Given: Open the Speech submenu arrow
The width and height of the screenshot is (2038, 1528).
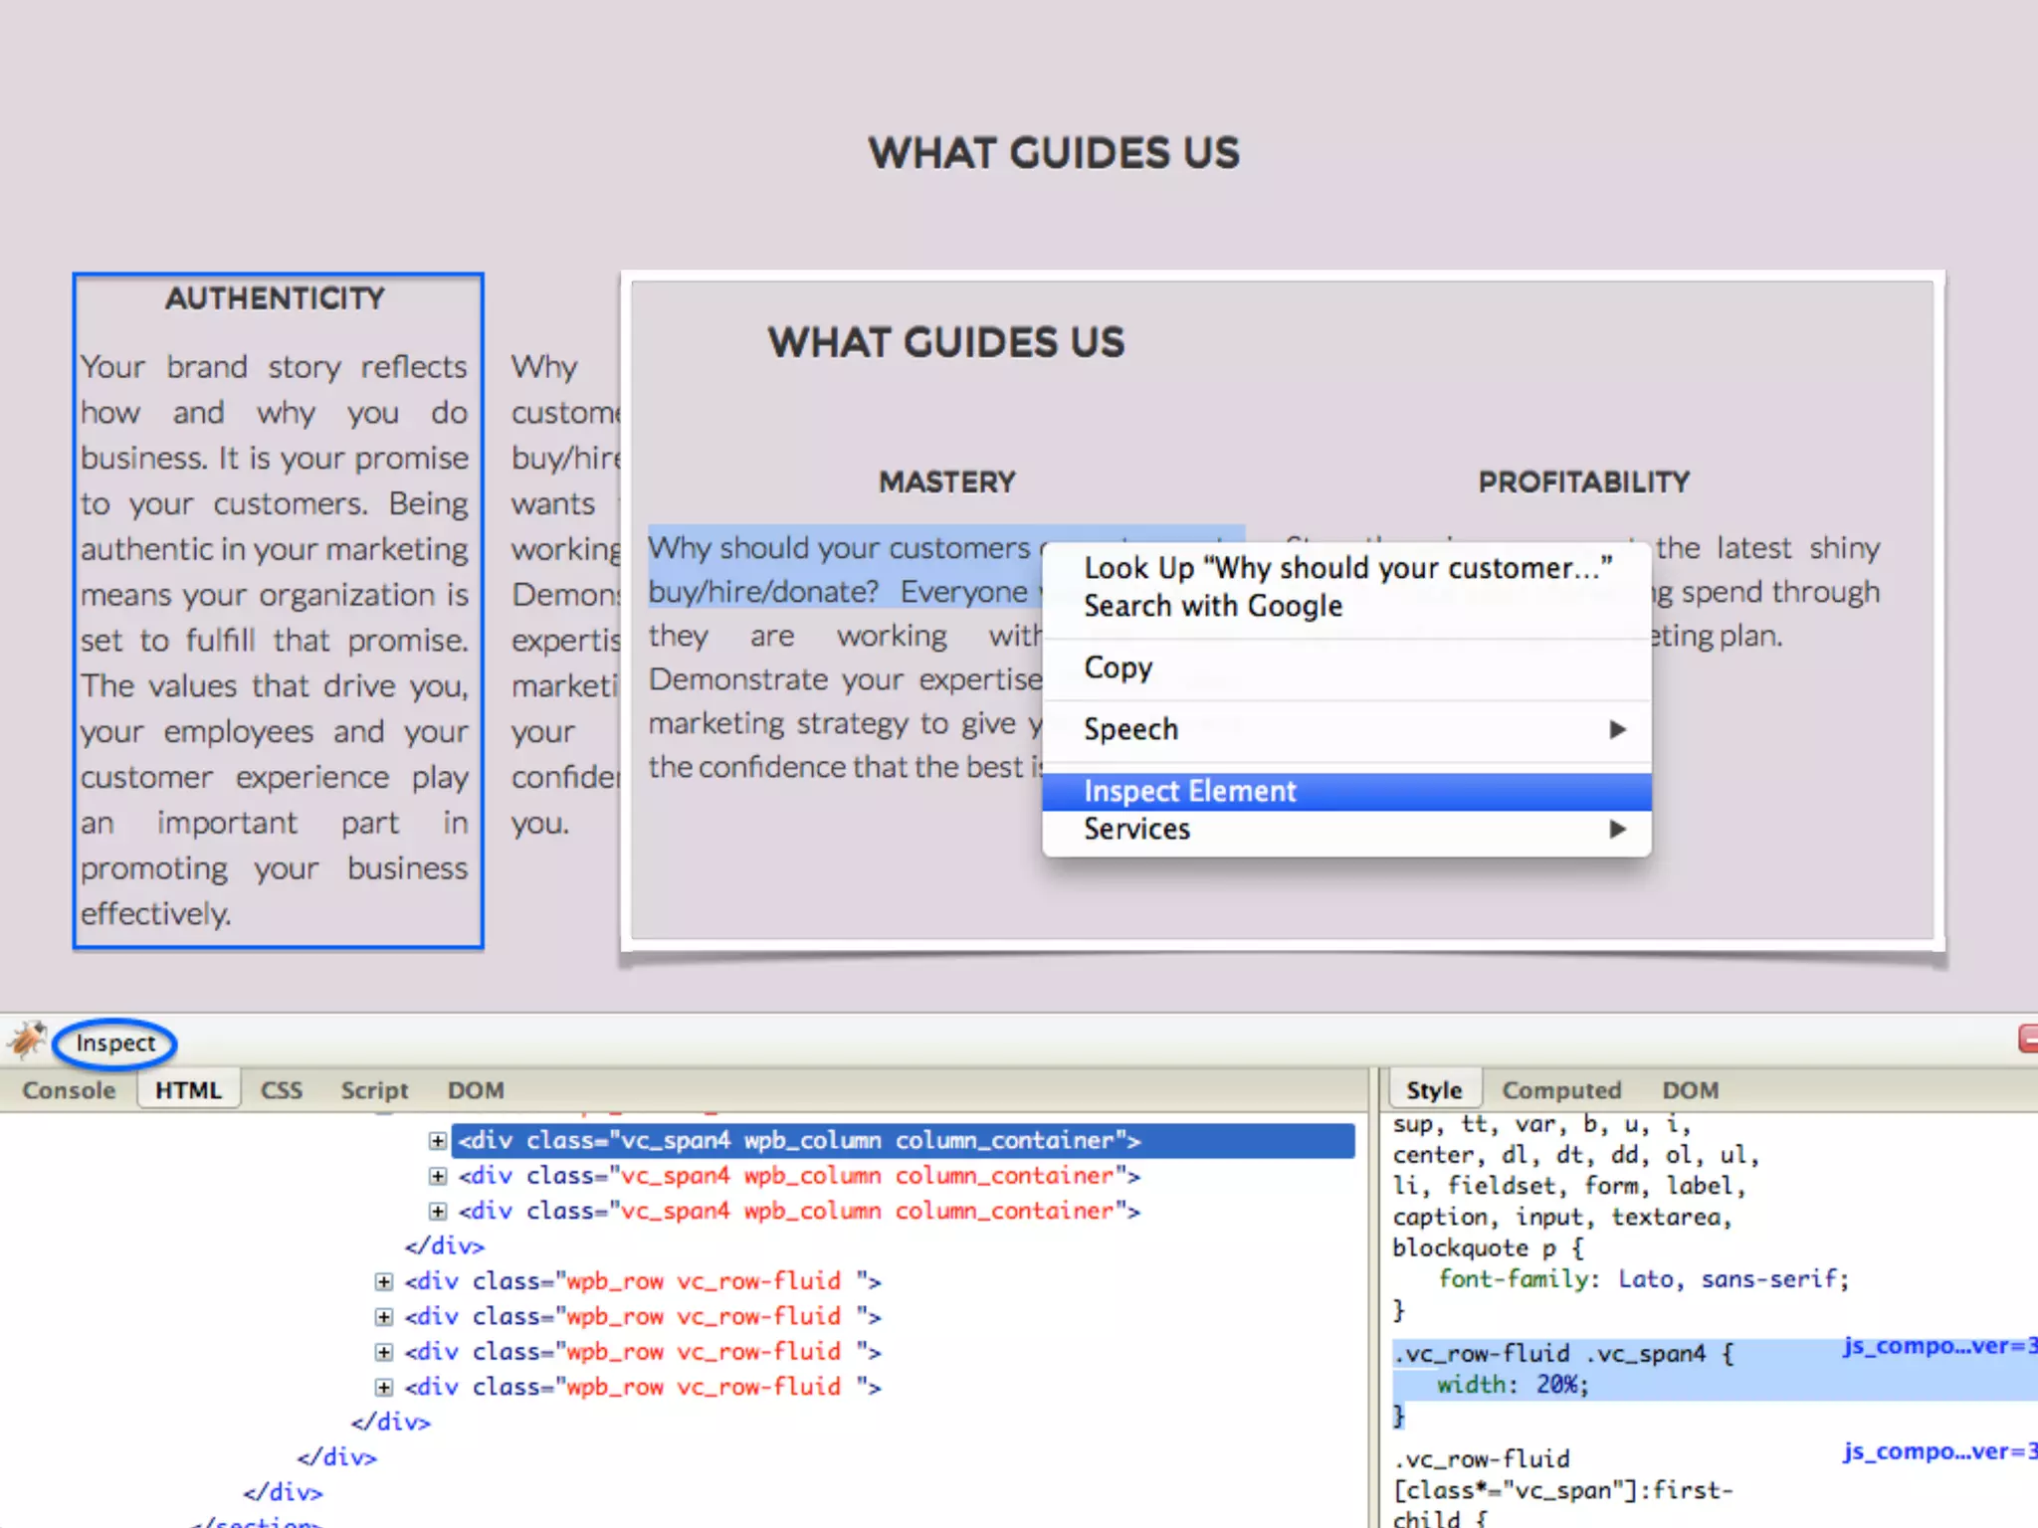Looking at the screenshot, I should tap(1617, 729).
